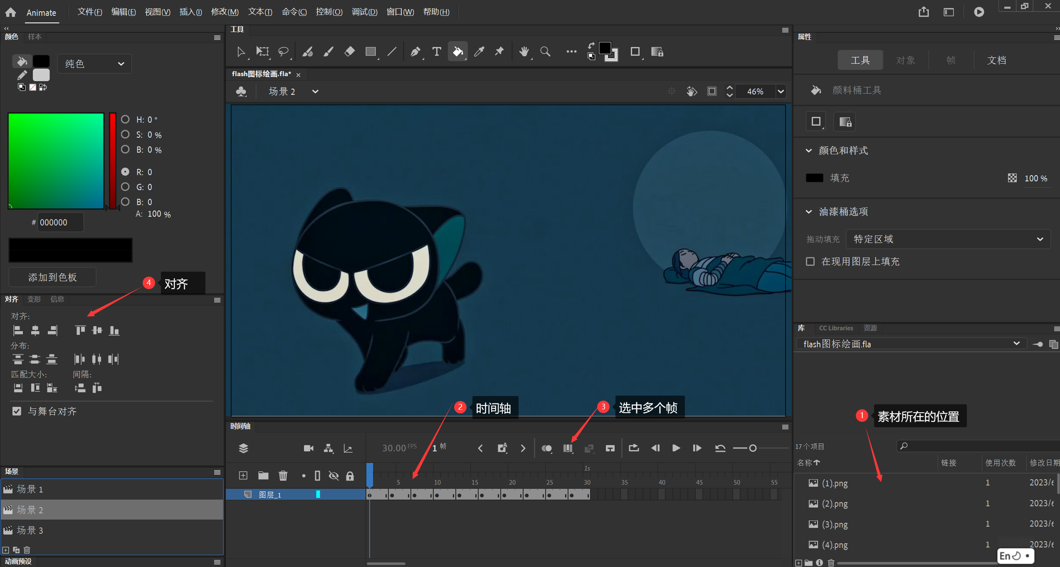The width and height of the screenshot is (1060, 567).
Task: Click the Insert Keyframe icon in timeline
Action: coord(502,448)
